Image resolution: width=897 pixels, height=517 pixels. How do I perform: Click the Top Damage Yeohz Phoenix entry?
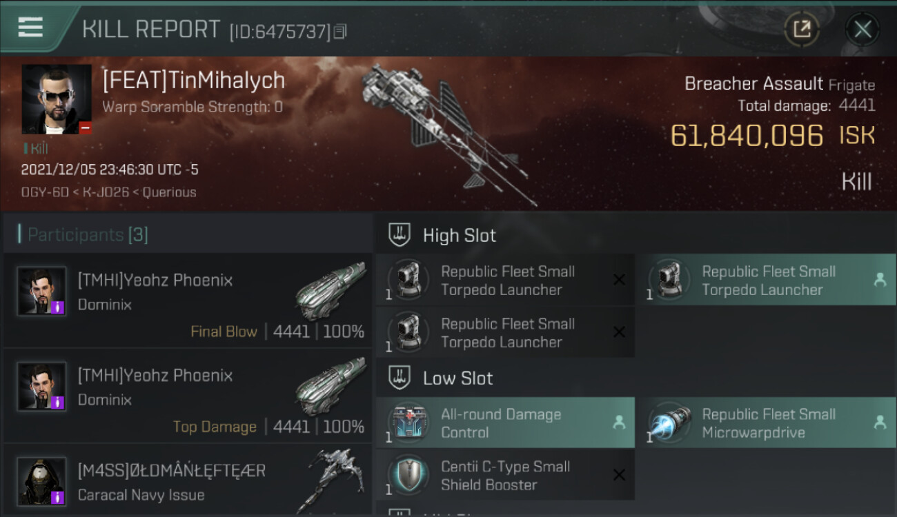pos(188,396)
